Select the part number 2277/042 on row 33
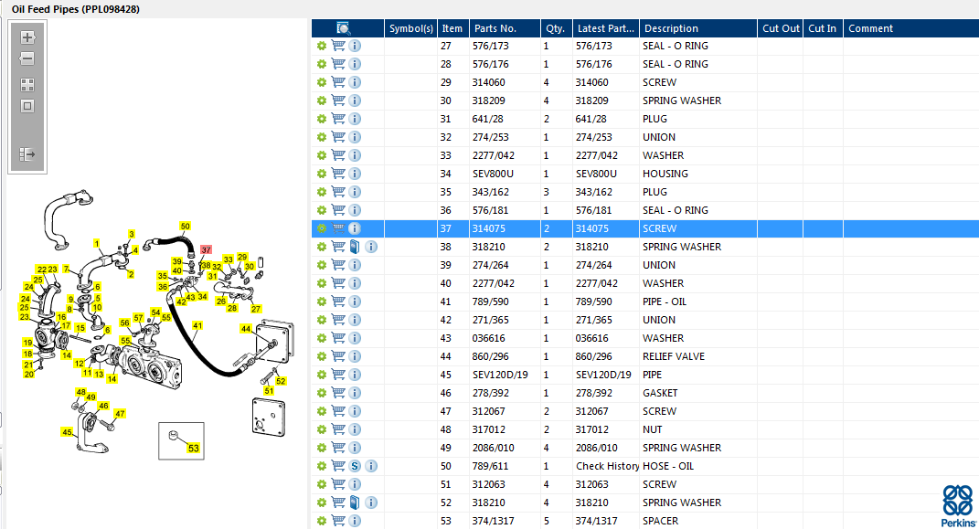This screenshot has height=529, width=979. (494, 155)
